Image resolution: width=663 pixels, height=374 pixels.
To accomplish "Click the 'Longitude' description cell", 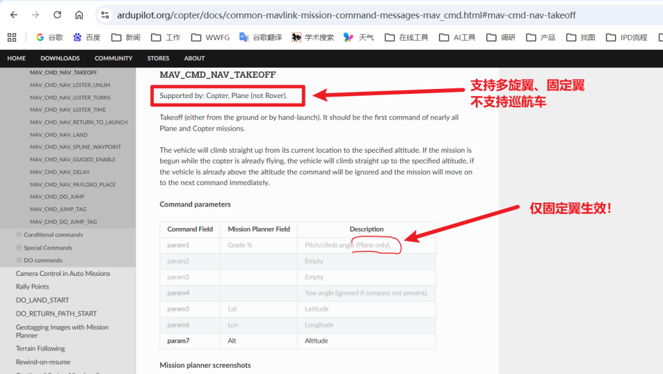I will tap(366, 325).
